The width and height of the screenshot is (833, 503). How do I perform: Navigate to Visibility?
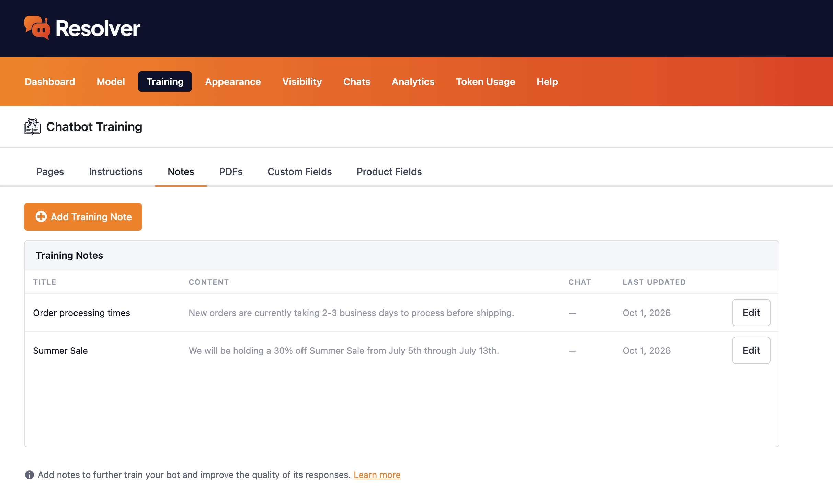pos(302,82)
